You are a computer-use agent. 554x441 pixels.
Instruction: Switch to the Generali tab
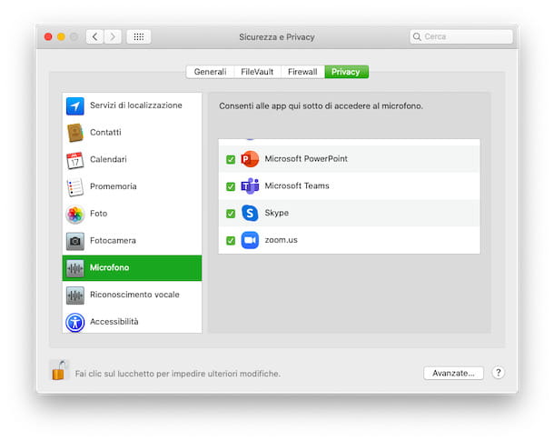210,72
